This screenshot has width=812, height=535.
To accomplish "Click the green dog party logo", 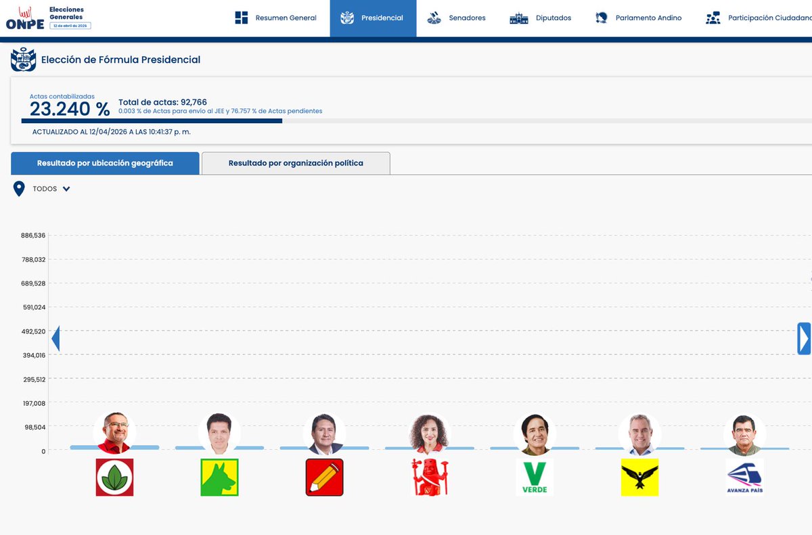I will (x=219, y=478).
